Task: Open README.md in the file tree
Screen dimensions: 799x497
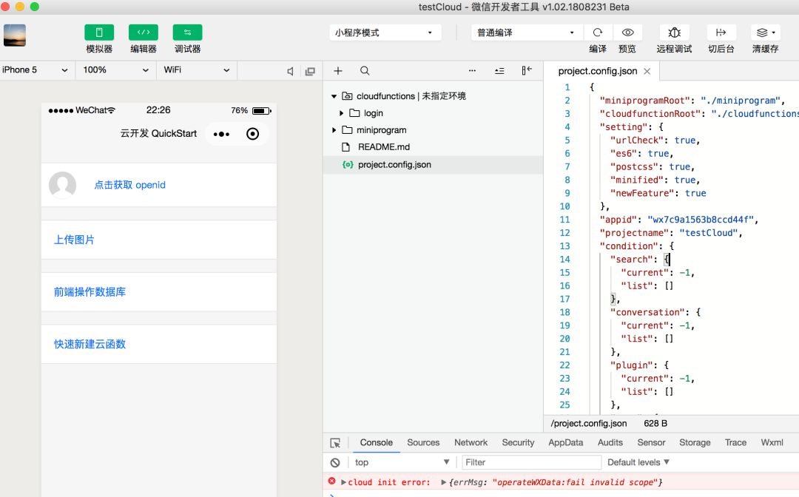Action: click(384, 147)
